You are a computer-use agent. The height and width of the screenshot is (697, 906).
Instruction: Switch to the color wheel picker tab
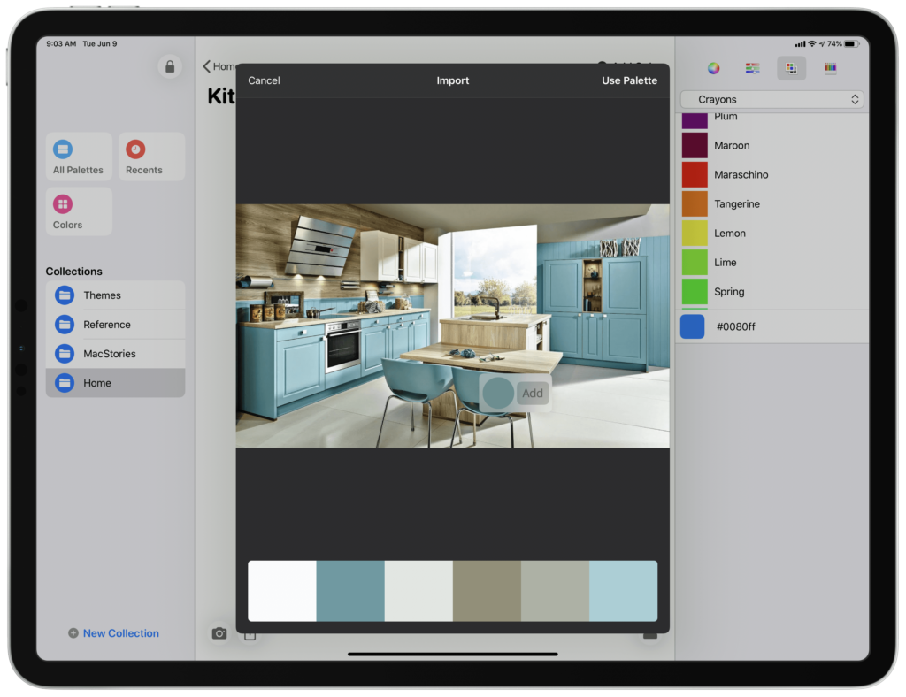click(714, 68)
